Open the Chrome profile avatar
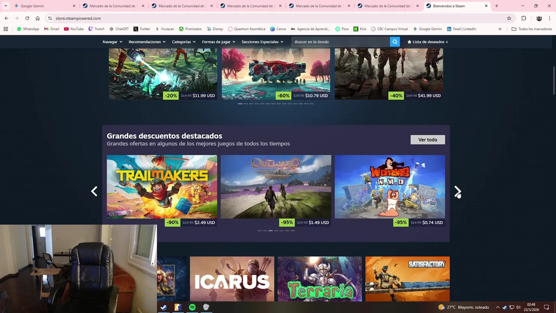The height and width of the screenshot is (313, 556). click(539, 18)
